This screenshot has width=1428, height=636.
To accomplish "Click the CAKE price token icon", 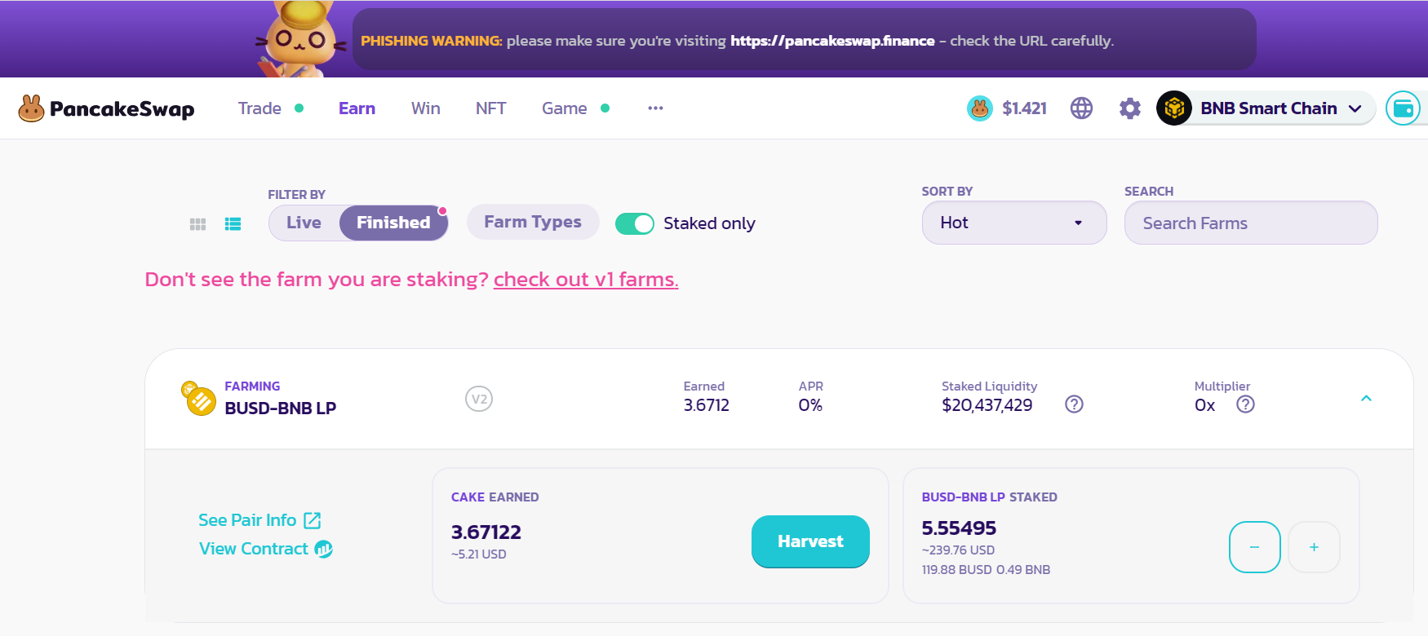I will 979,108.
